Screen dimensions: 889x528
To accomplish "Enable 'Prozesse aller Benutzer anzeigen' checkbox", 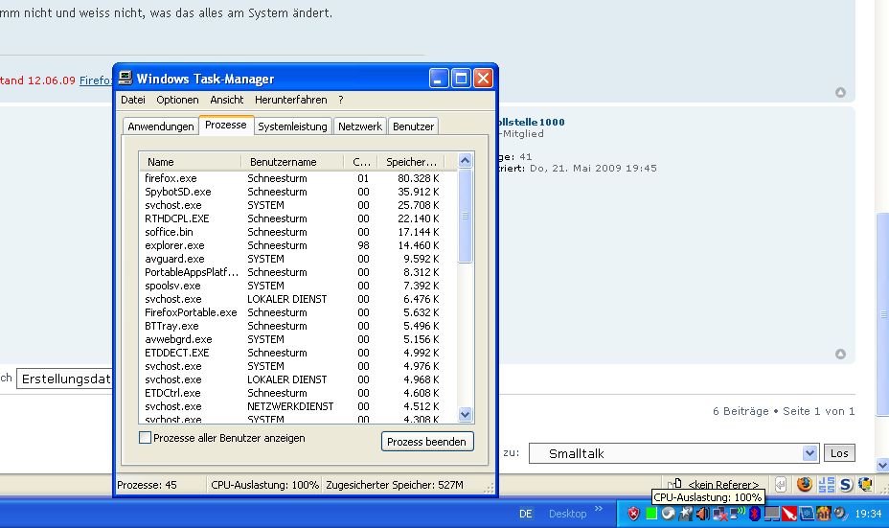I will [146, 438].
